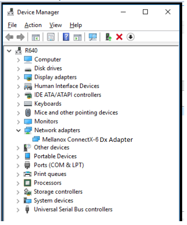187x225 pixels.
Task: Click the Disable device down-arrow icon
Action: coord(130,37)
